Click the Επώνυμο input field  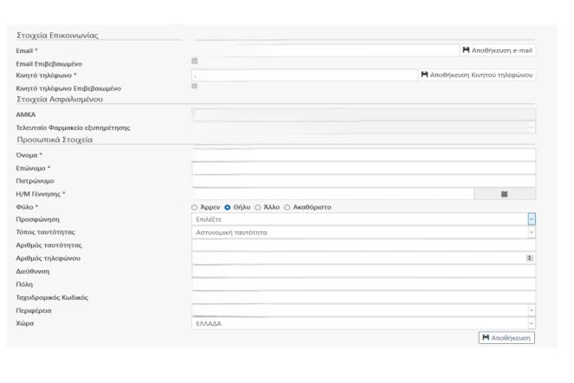click(x=363, y=168)
